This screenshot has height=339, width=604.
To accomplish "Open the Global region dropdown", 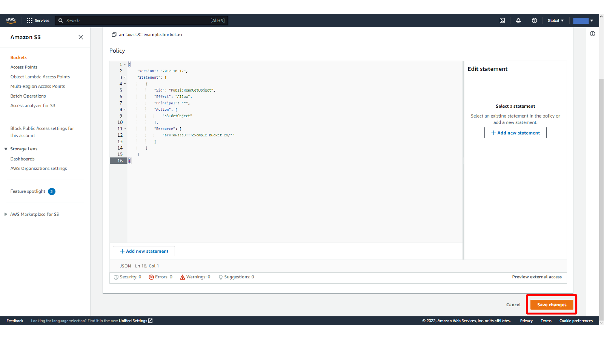I will pos(555,21).
